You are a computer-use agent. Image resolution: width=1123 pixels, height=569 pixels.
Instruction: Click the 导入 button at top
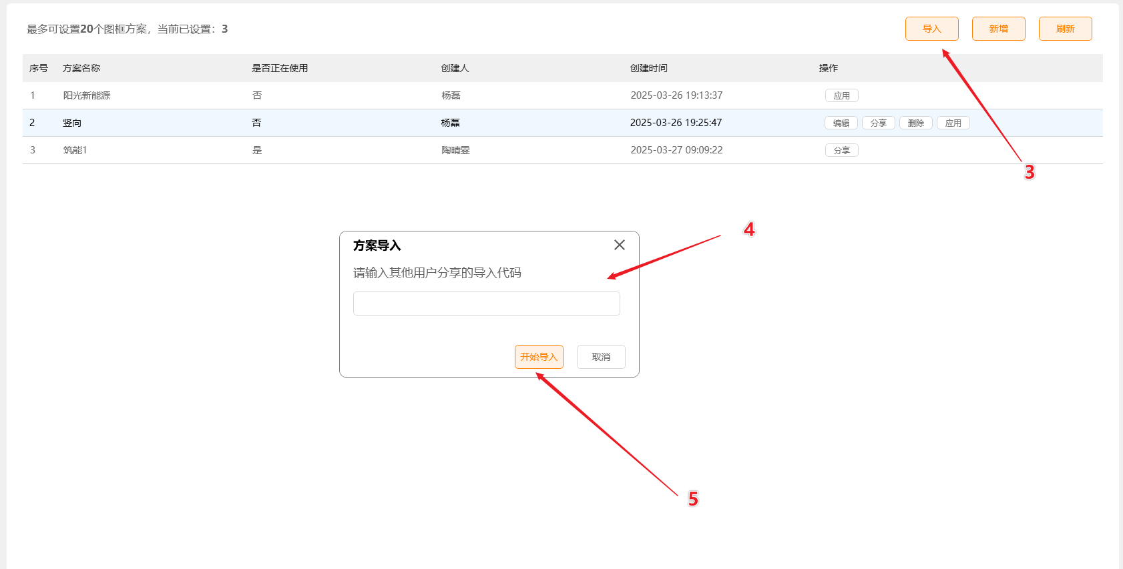coord(931,29)
